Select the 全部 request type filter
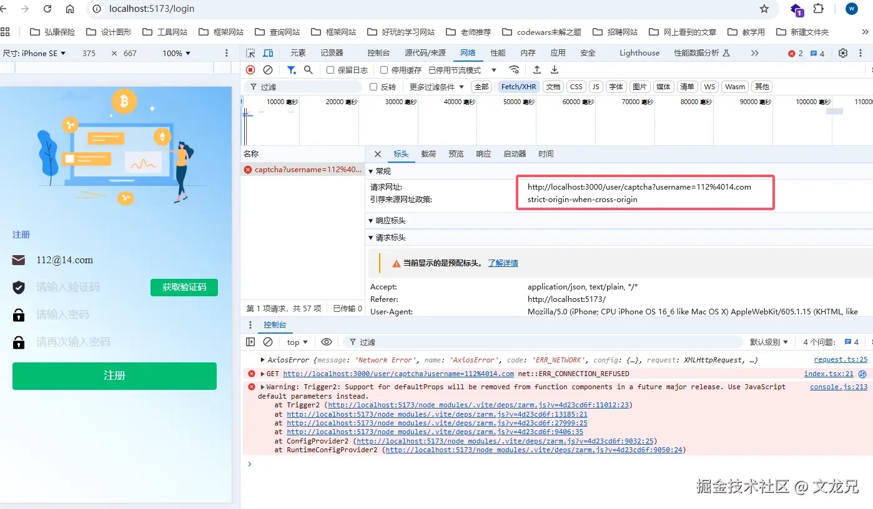873x509 pixels. click(481, 87)
